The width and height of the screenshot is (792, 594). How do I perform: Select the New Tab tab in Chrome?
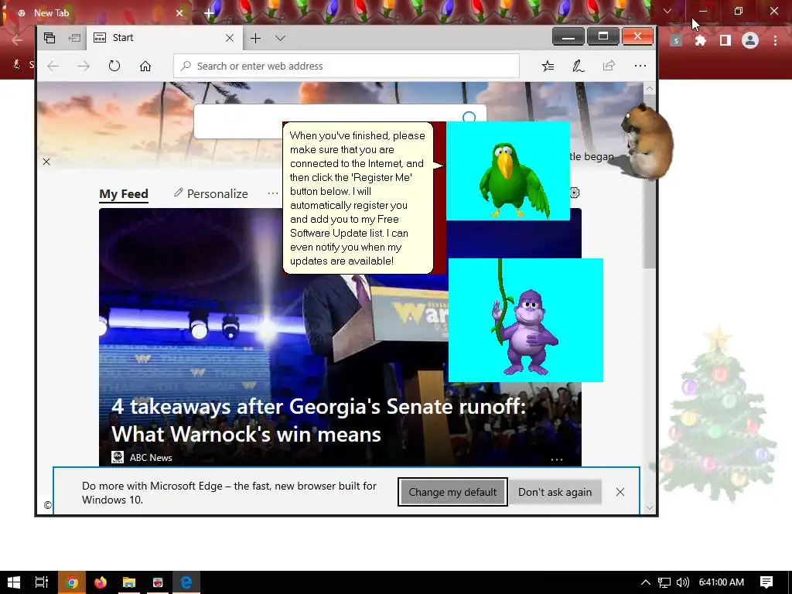tap(96, 13)
